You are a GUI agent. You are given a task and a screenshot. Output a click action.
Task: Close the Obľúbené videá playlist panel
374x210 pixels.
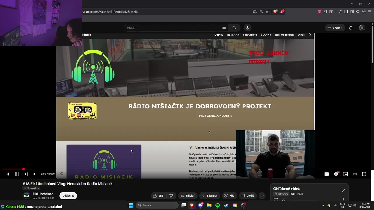pyautogui.click(x=343, y=191)
